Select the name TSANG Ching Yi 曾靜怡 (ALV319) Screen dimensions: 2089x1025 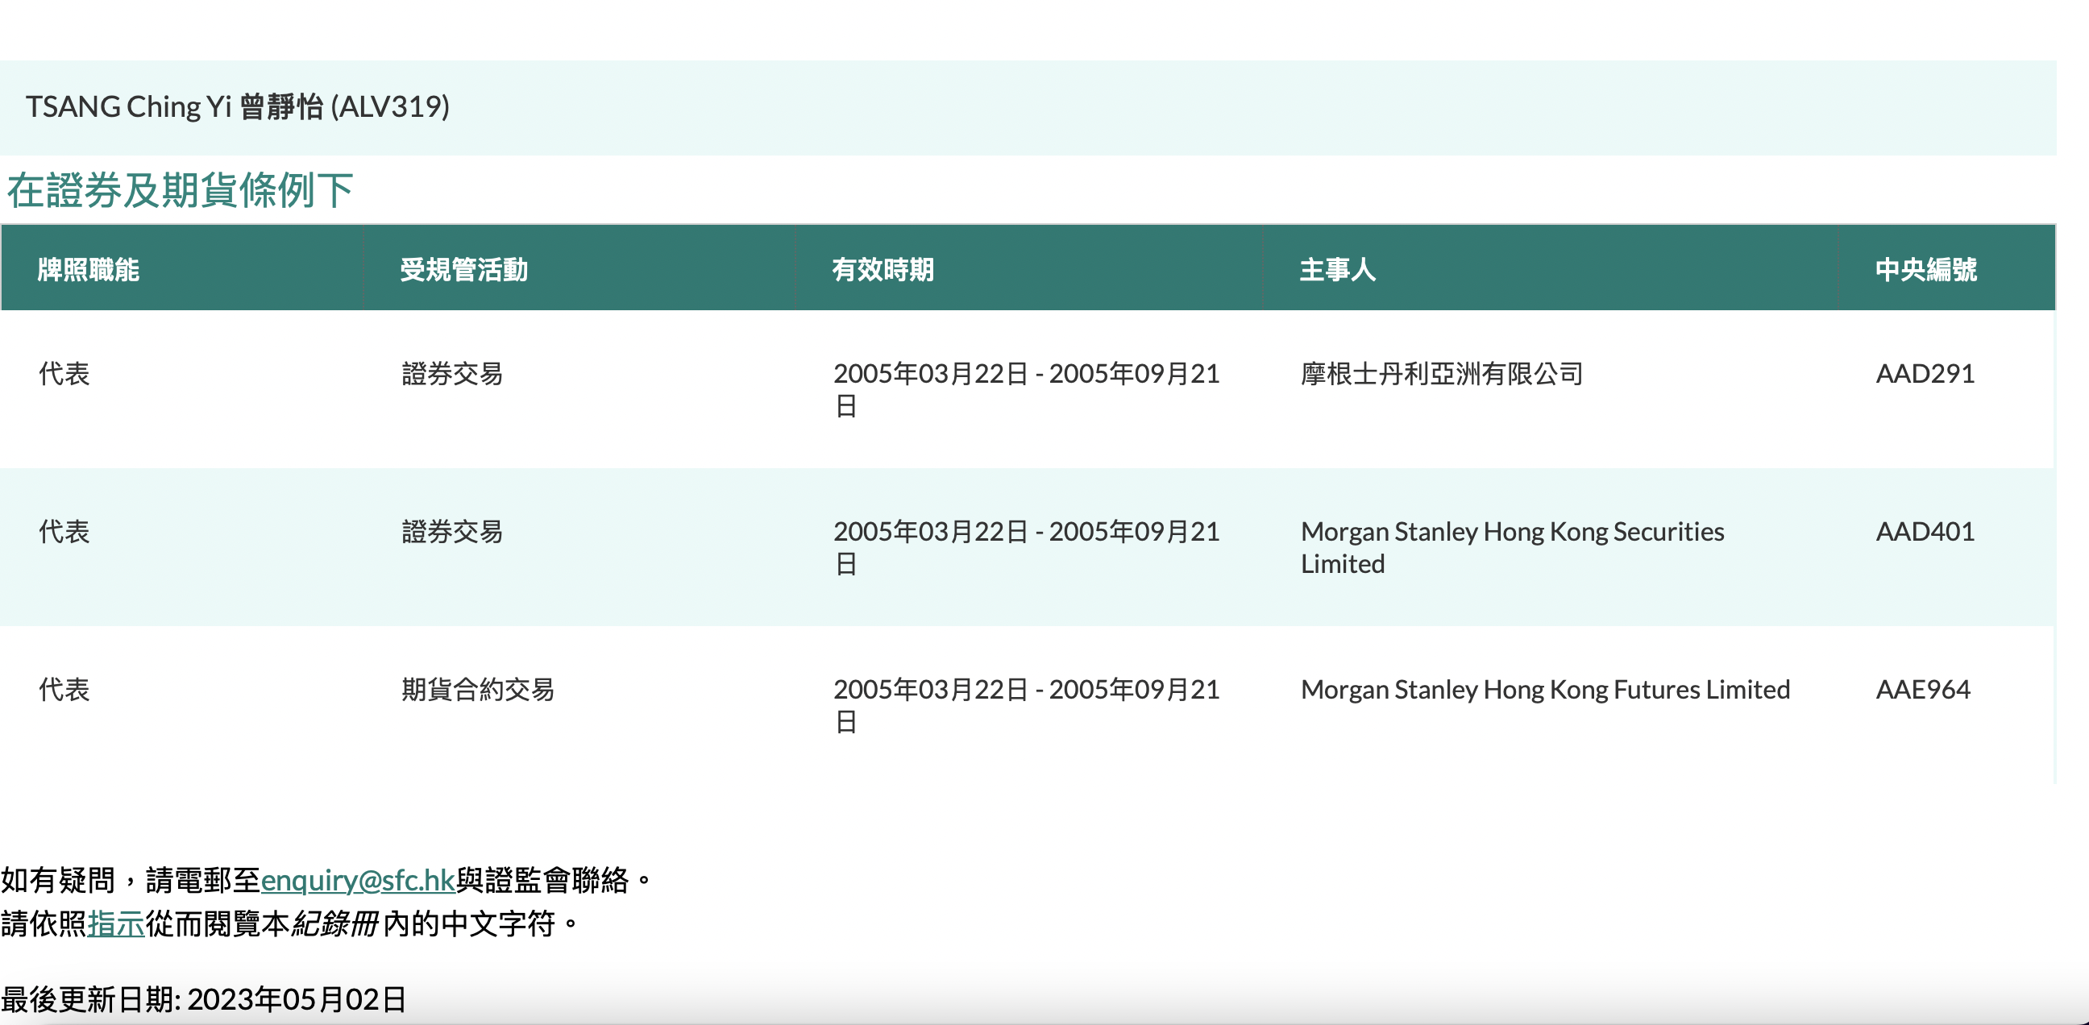238,106
